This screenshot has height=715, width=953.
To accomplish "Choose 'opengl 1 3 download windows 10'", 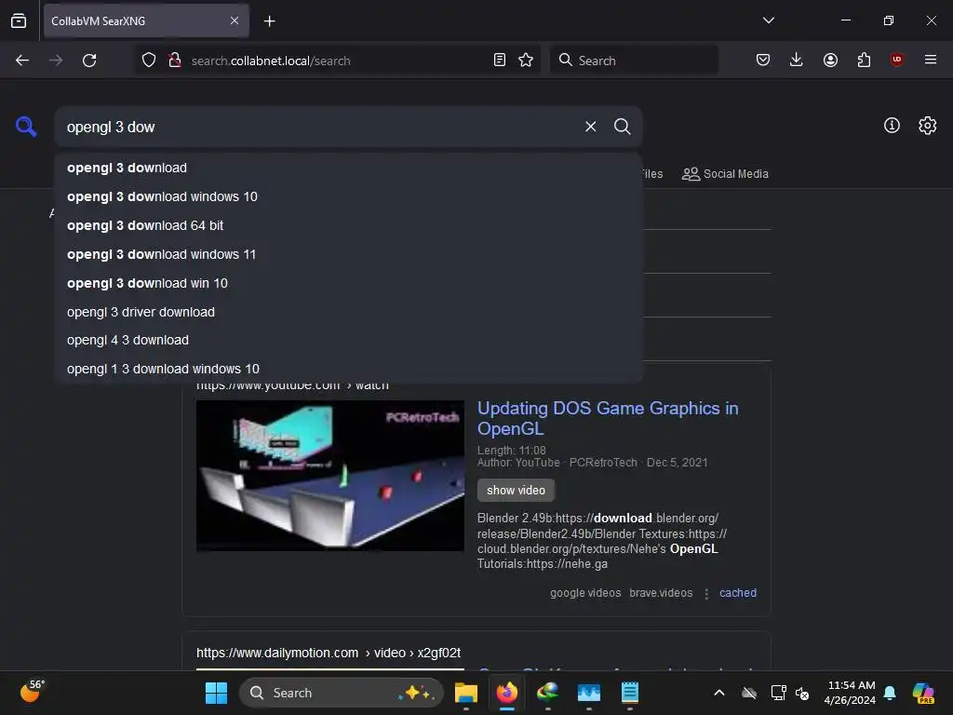I will 349,369.
